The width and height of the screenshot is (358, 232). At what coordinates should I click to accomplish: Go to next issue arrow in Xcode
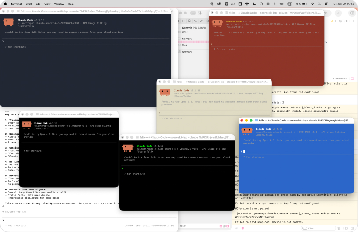pyautogui.click(x=336, y=21)
